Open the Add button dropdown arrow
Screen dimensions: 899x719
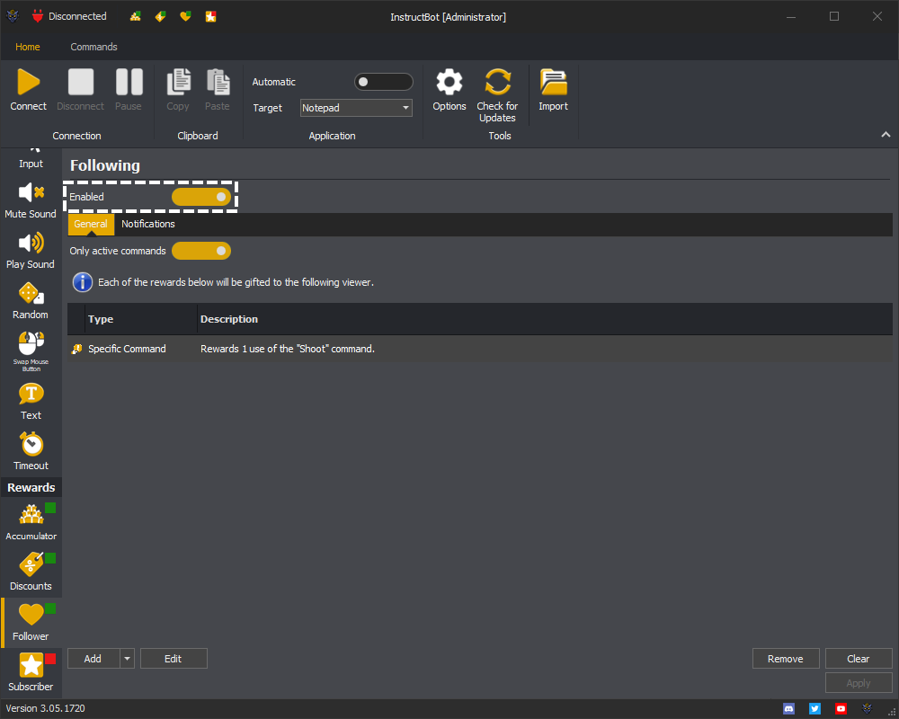128,659
